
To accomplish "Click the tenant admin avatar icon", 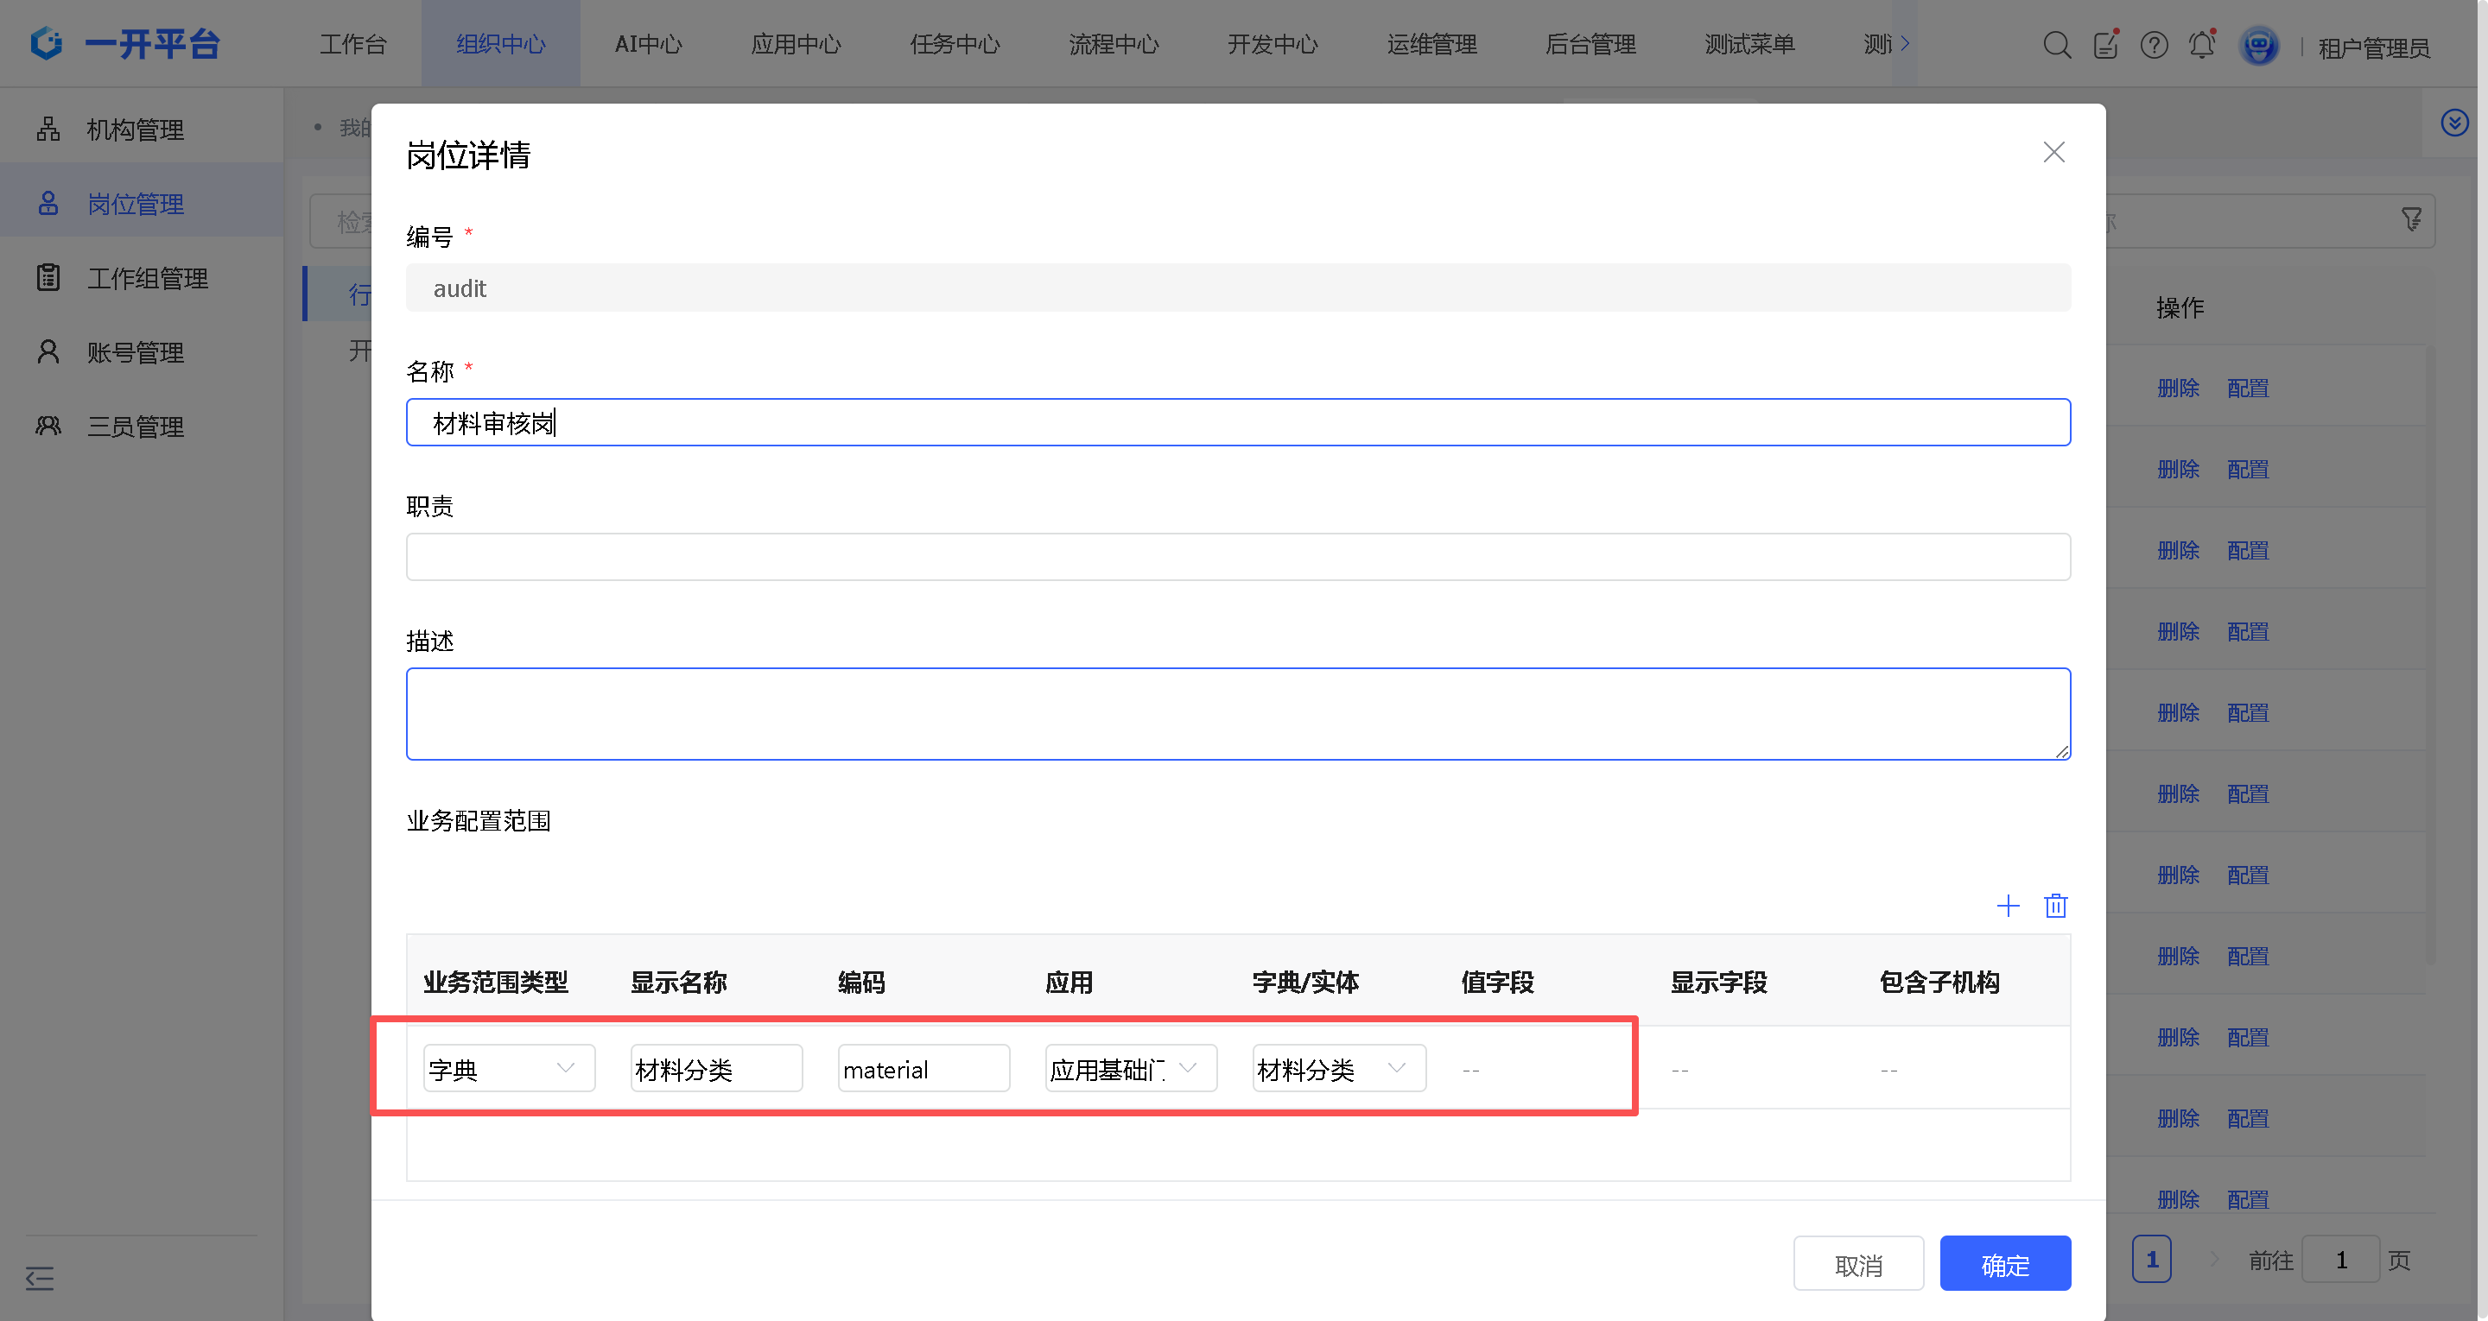I will [x=2258, y=46].
